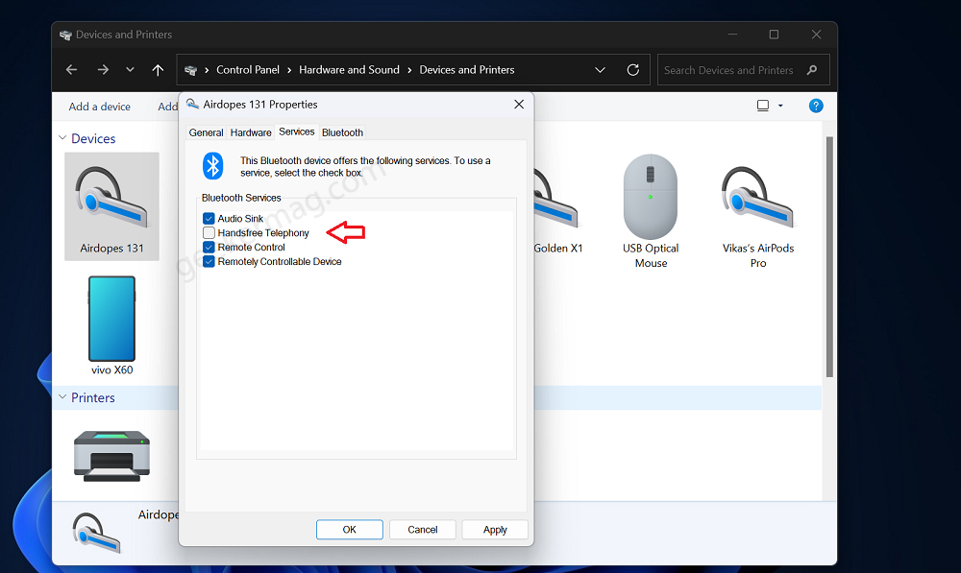The height and width of the screenshot is (573, 961).
Task: Click OK in Airdopes 131 Properties
Action: pos(350,530)
